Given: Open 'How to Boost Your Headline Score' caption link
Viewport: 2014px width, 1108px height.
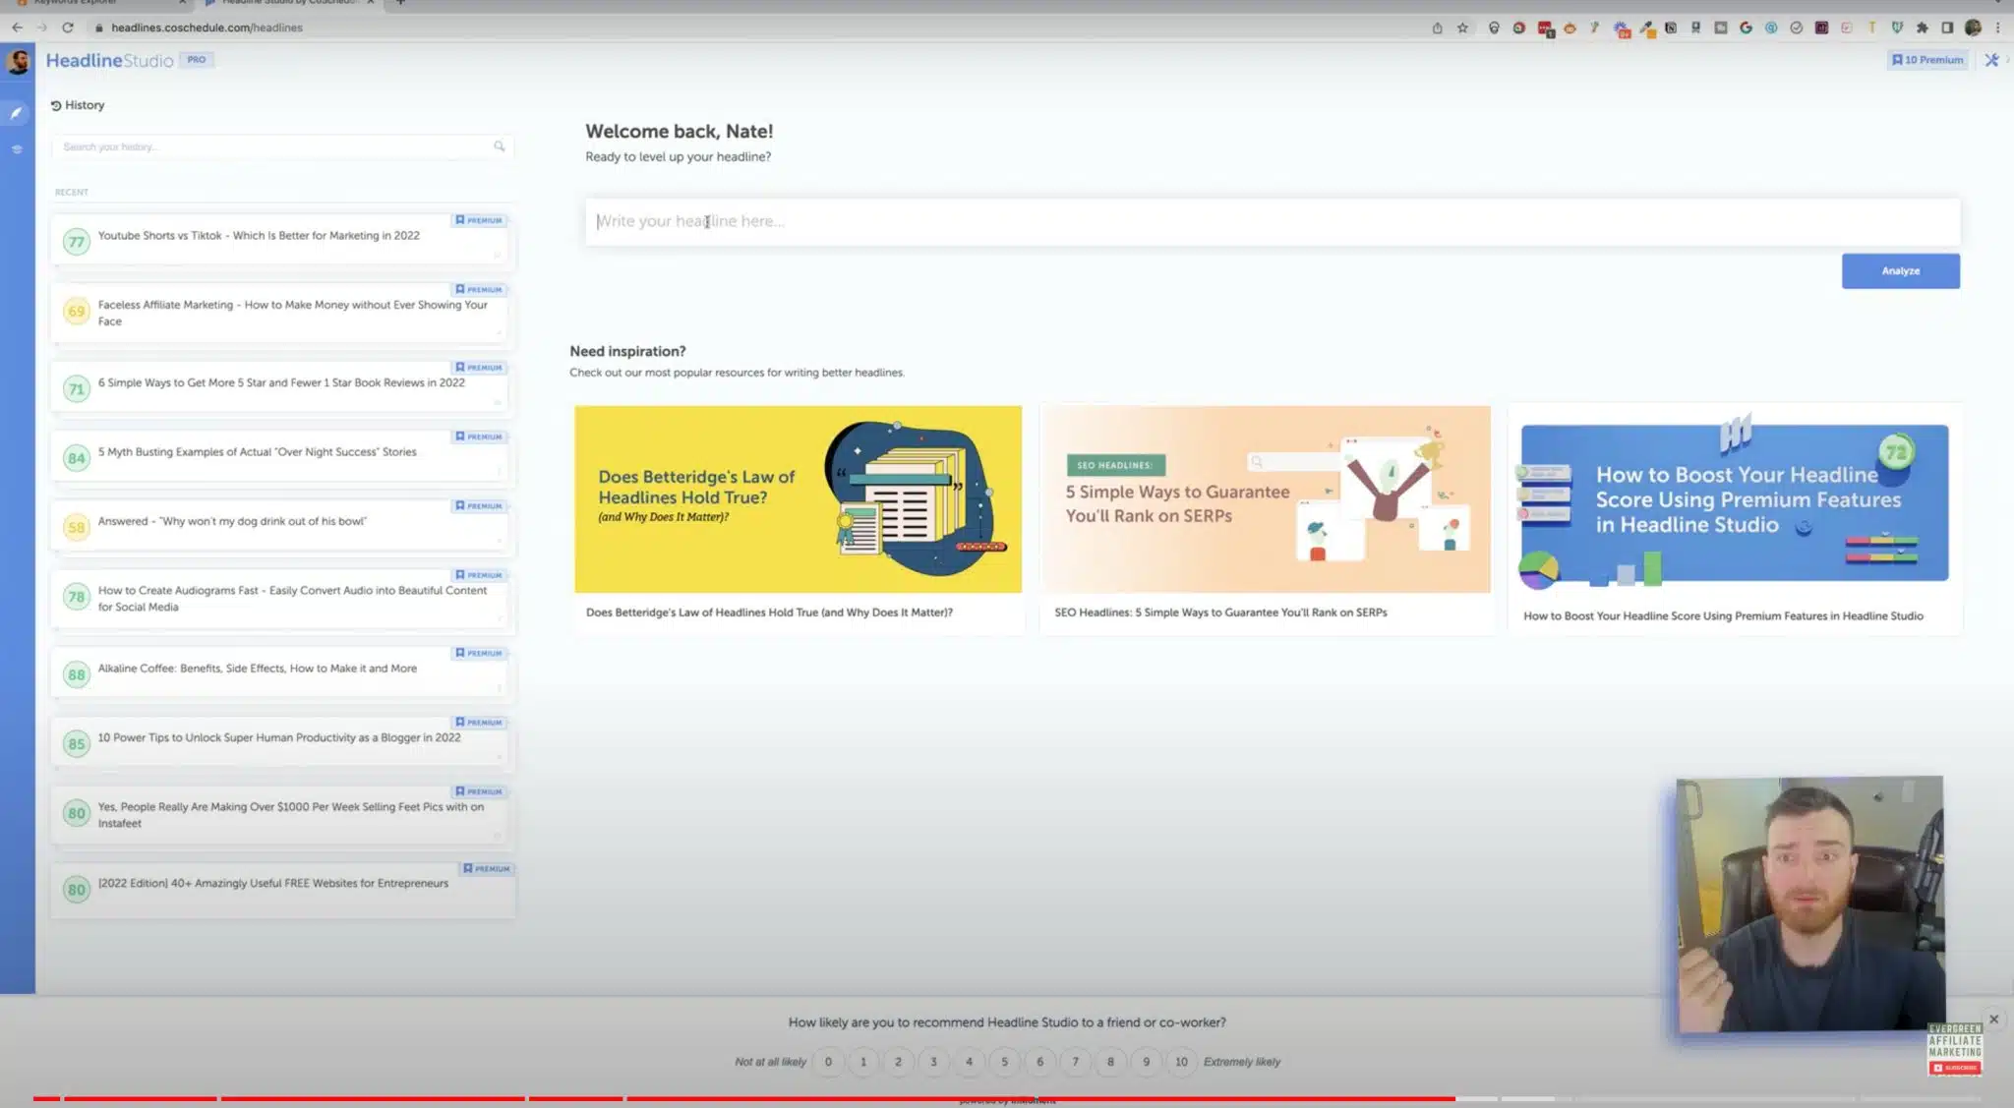Looking at the screenshot, I should (1723, 616).
